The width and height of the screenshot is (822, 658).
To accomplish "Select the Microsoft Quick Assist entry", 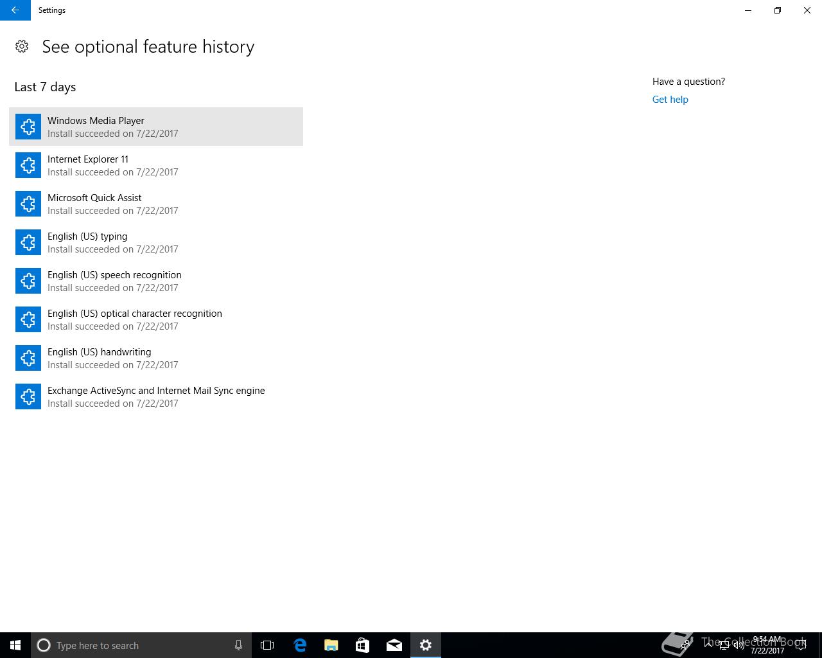I will click(x=156, y=204).
